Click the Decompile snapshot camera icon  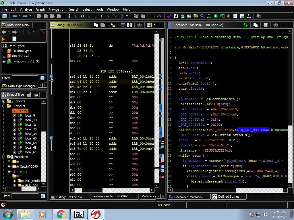coord(275,25)
